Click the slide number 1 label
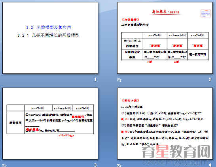Viewport: 216px width, 167px height. click(x=95, y=79)
